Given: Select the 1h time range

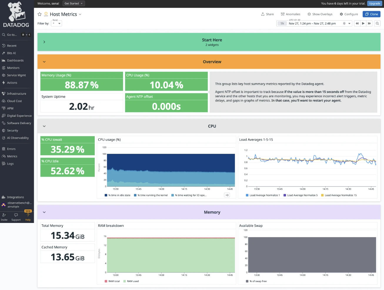Looking at the screenshot, I should coord(282,24).
